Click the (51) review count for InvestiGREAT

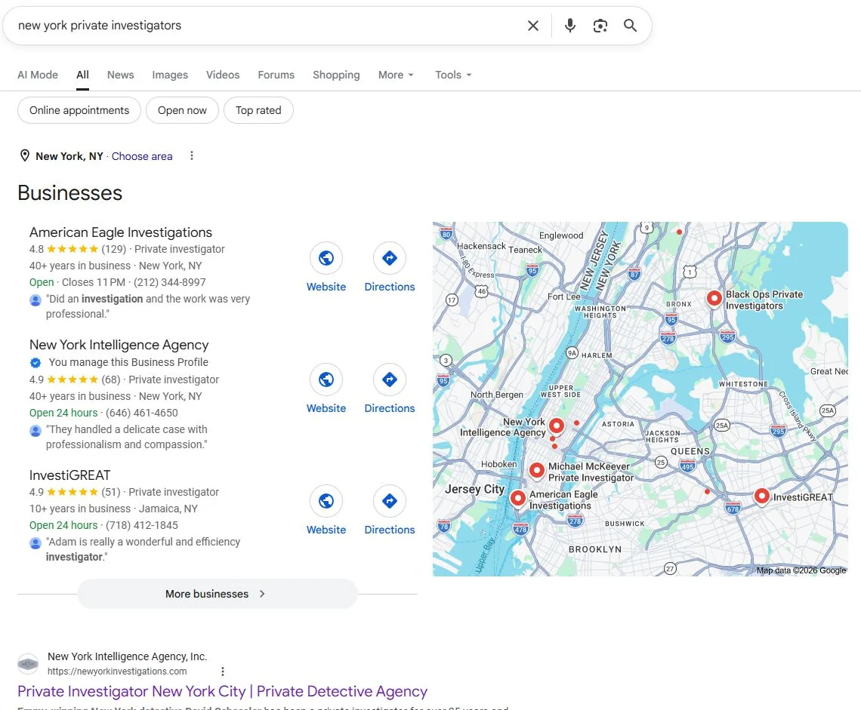pos(111,492)
